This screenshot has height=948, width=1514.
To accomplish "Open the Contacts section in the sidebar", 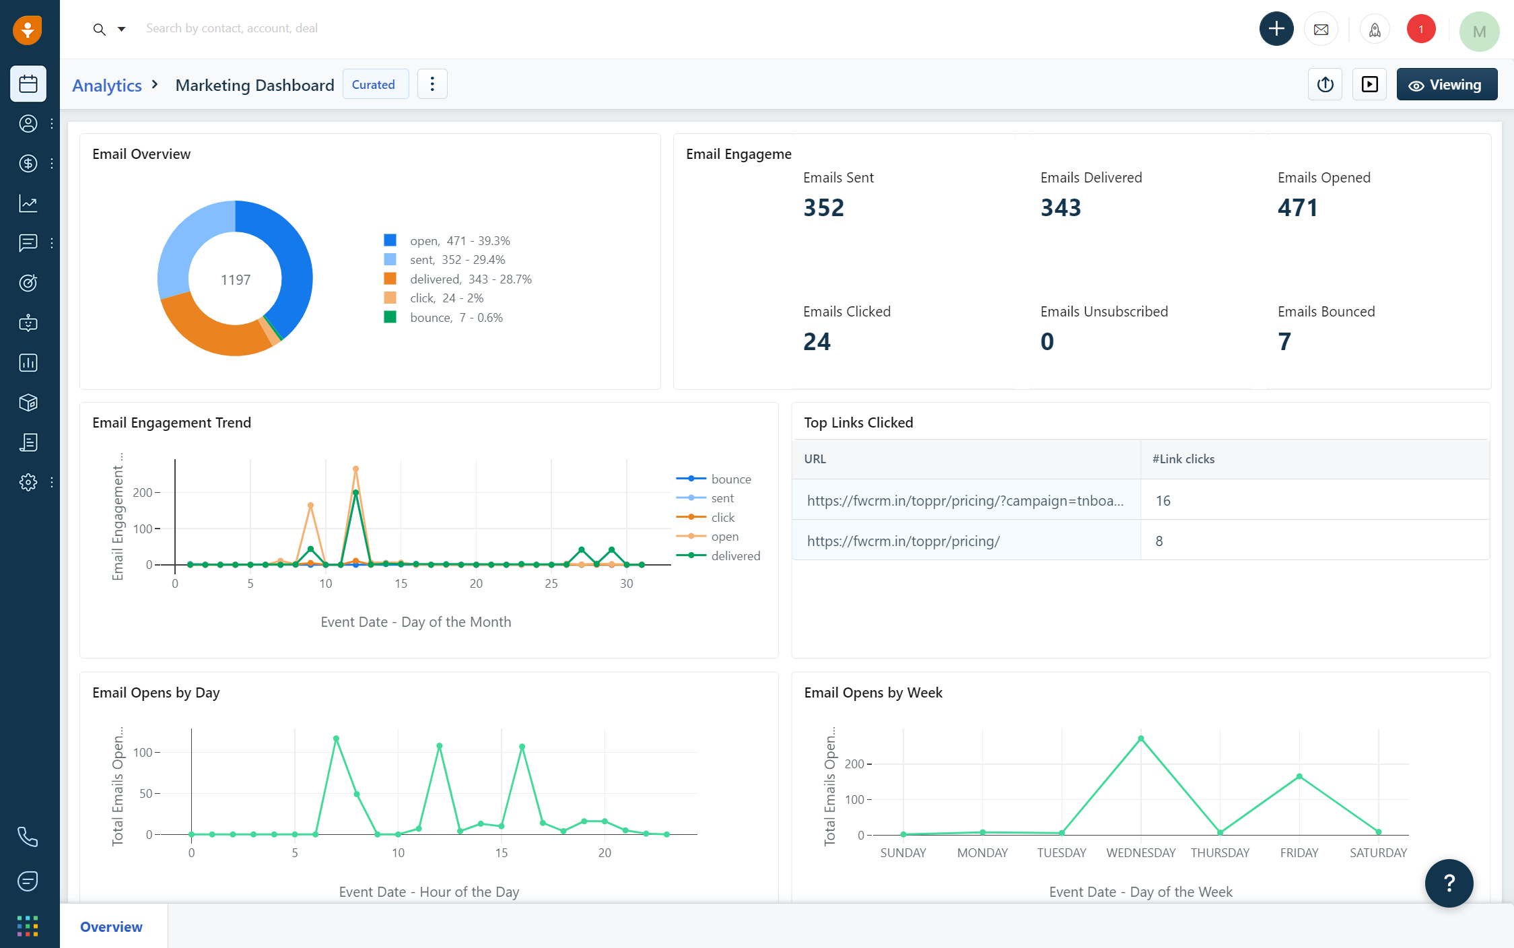I will tap(28, 124).
